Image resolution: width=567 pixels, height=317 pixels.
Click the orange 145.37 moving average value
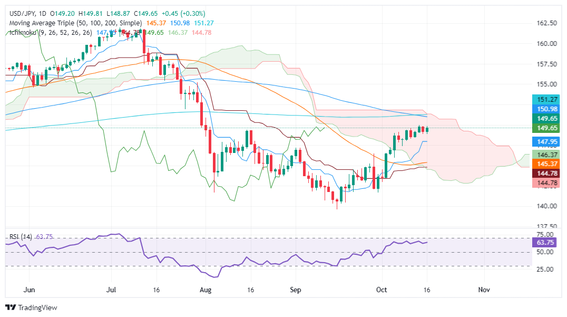156,23
